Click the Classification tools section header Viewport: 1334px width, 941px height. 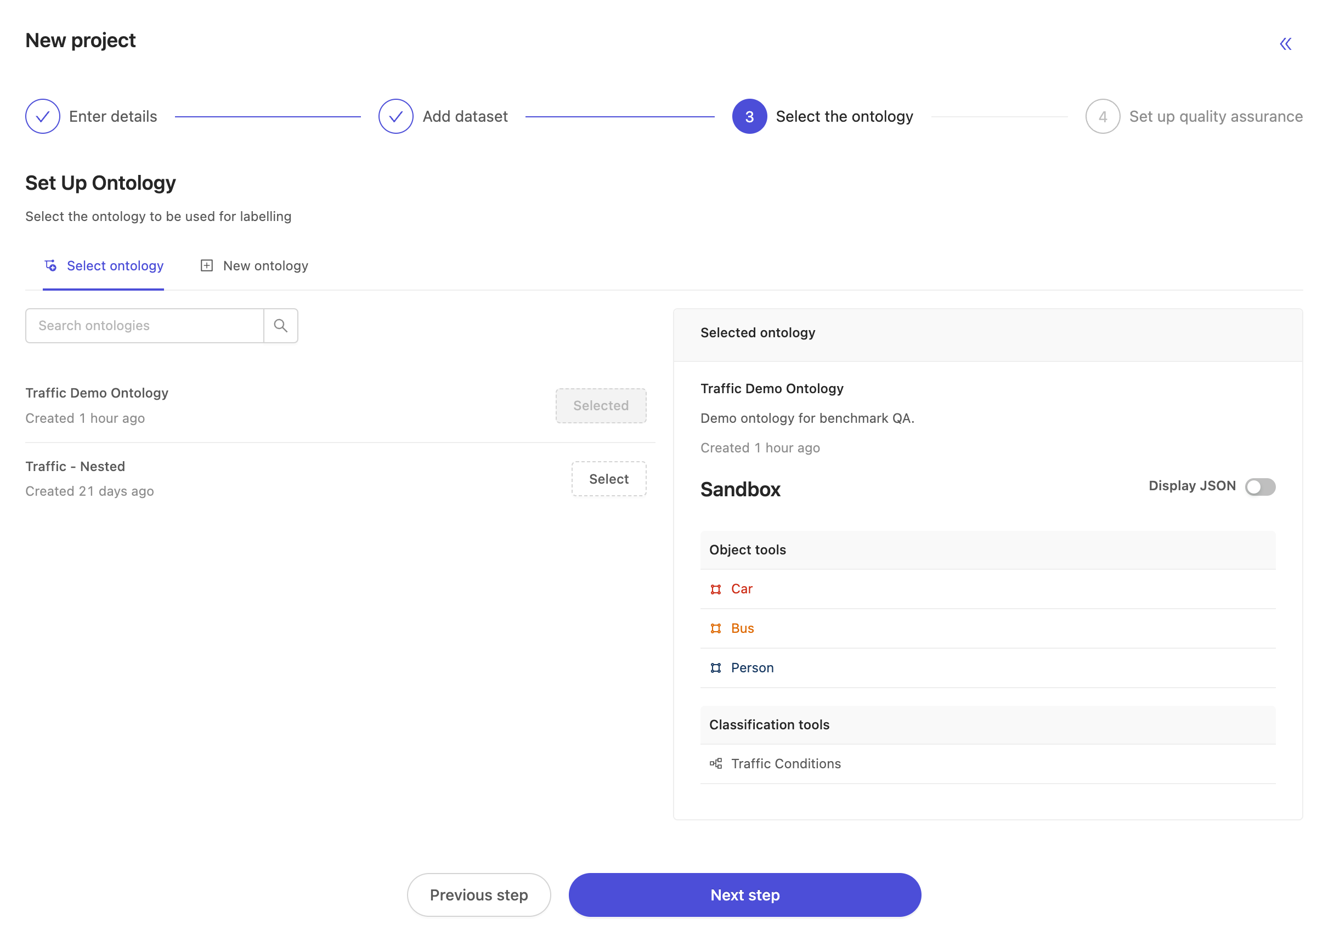tap(988, 725)
